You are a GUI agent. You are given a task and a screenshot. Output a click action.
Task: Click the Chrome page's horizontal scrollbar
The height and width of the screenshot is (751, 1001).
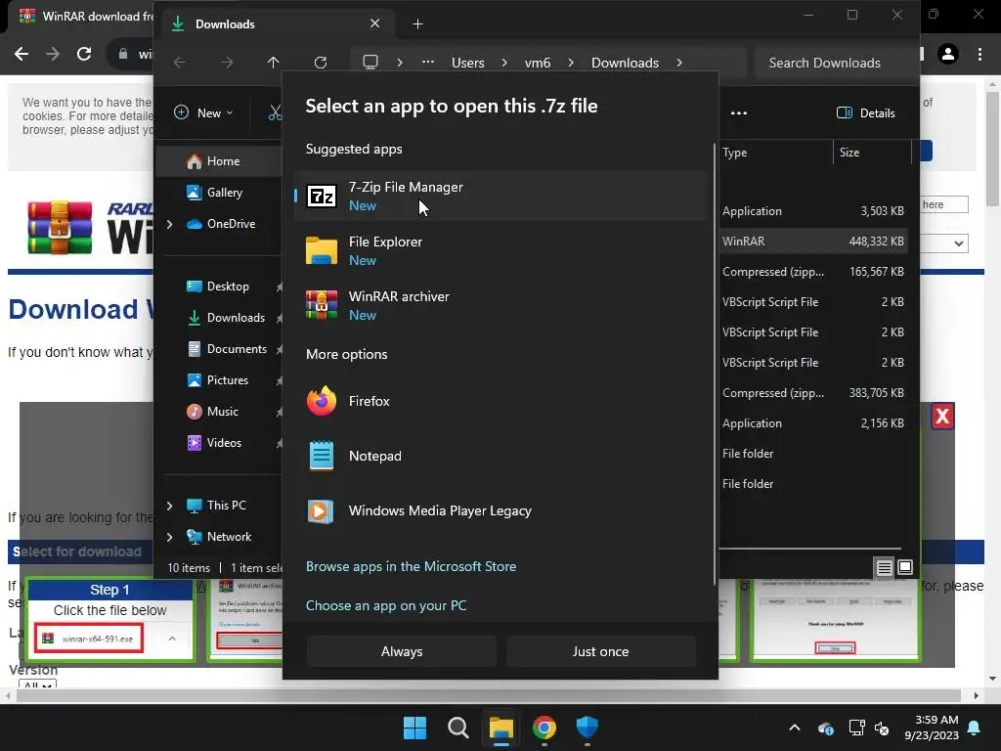[x=491, y=695]
